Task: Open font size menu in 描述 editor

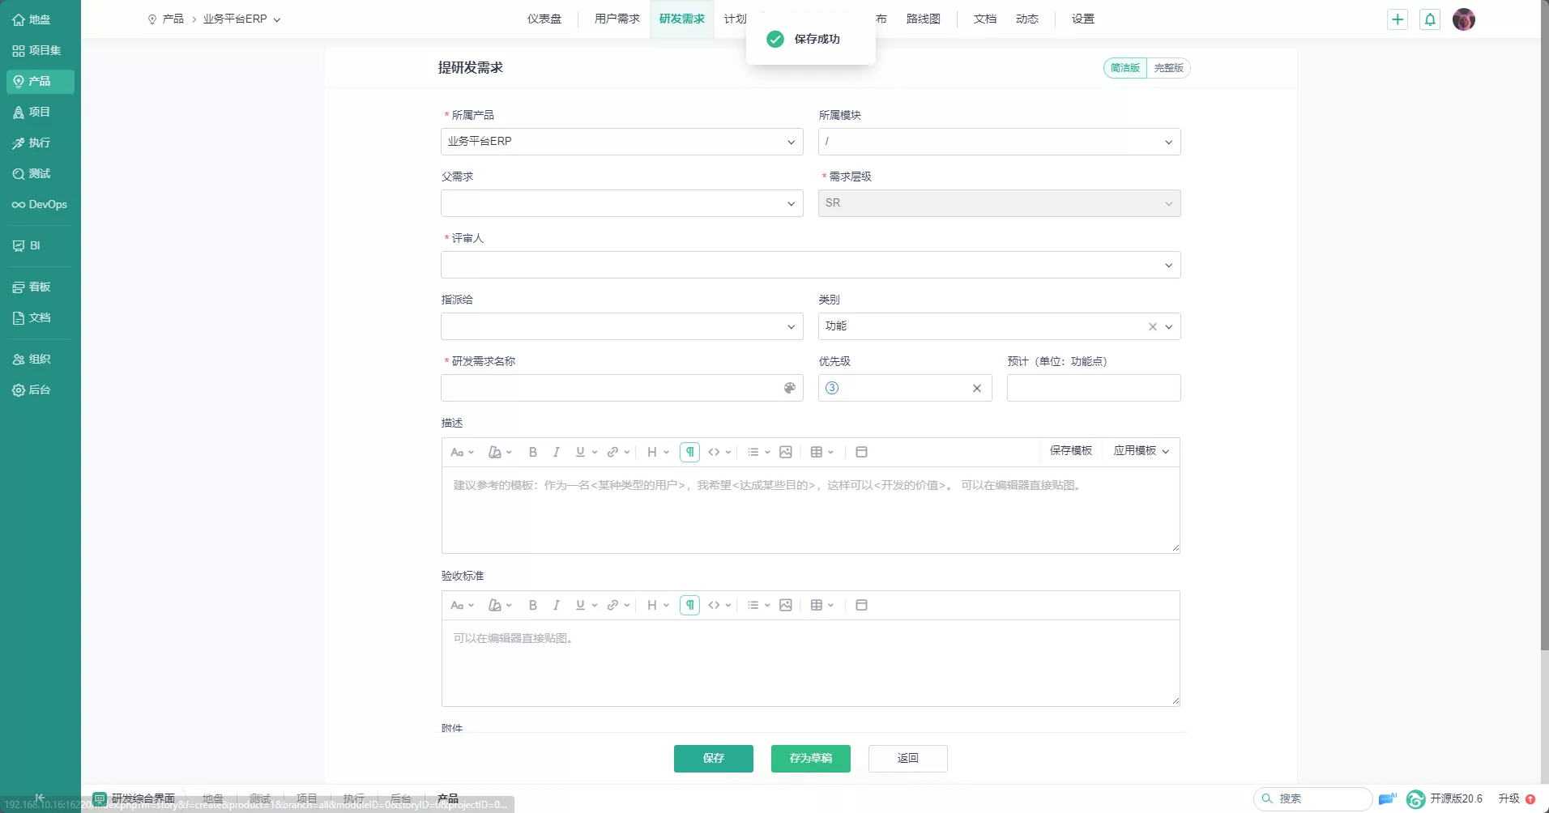Action: (462, 452)
